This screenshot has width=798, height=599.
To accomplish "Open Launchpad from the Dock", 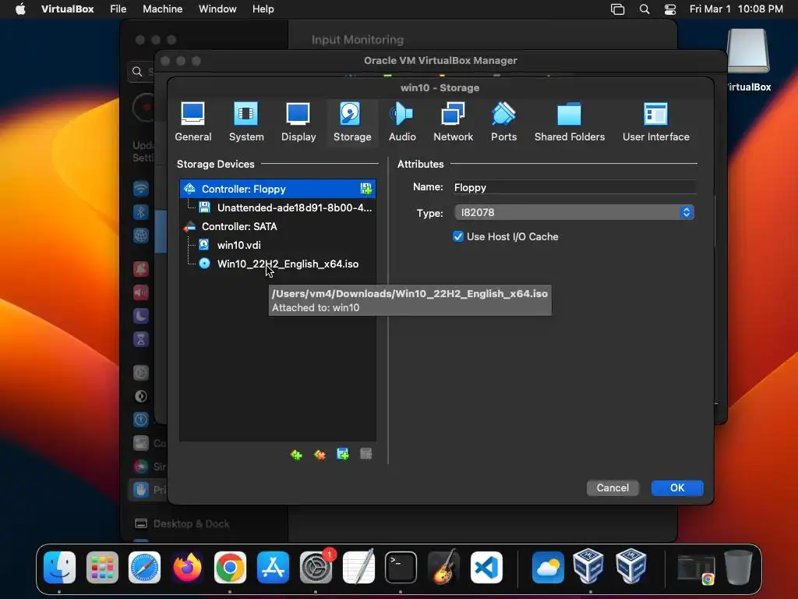I will pyautogui.click(x=102, y=567).
